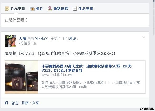Image resolution: width=155 pixels, height=111 pixels.
Task: Expand the post options chevron
Action: pyautogui.click(x=144, y=37)
